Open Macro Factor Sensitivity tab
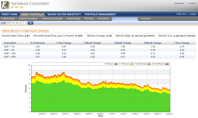198x118 pixels. (64, 14)
